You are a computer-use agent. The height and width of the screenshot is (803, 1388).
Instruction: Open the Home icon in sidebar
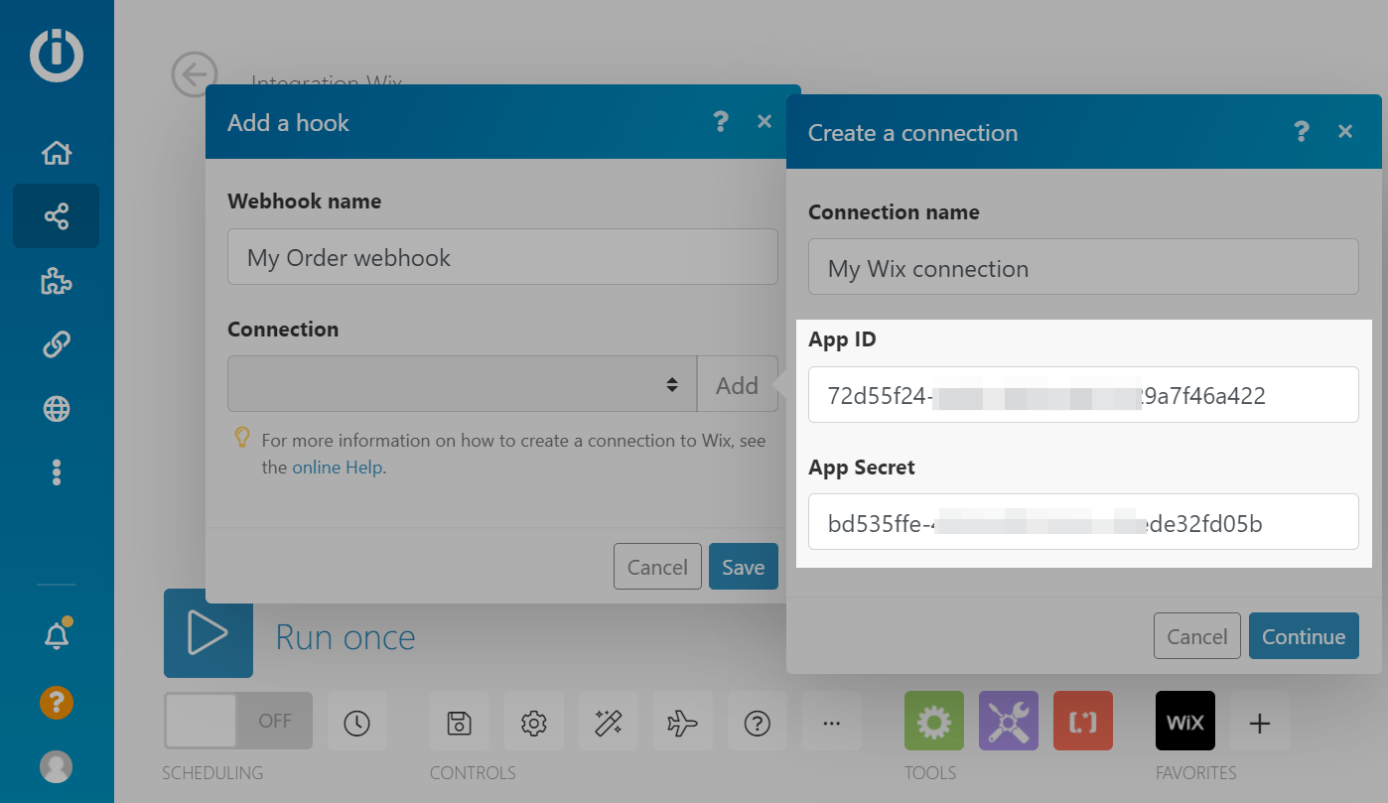pos(57,153)
